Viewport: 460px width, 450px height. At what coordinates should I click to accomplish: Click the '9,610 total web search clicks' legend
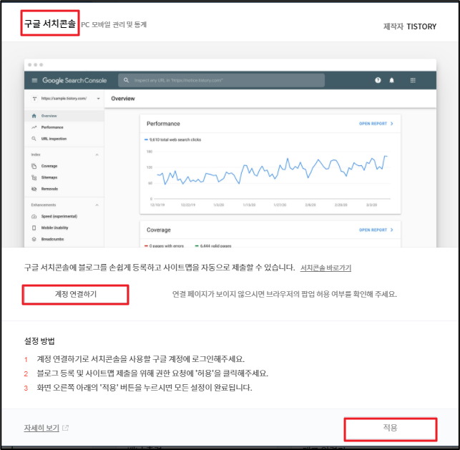(x=173, y=140)
